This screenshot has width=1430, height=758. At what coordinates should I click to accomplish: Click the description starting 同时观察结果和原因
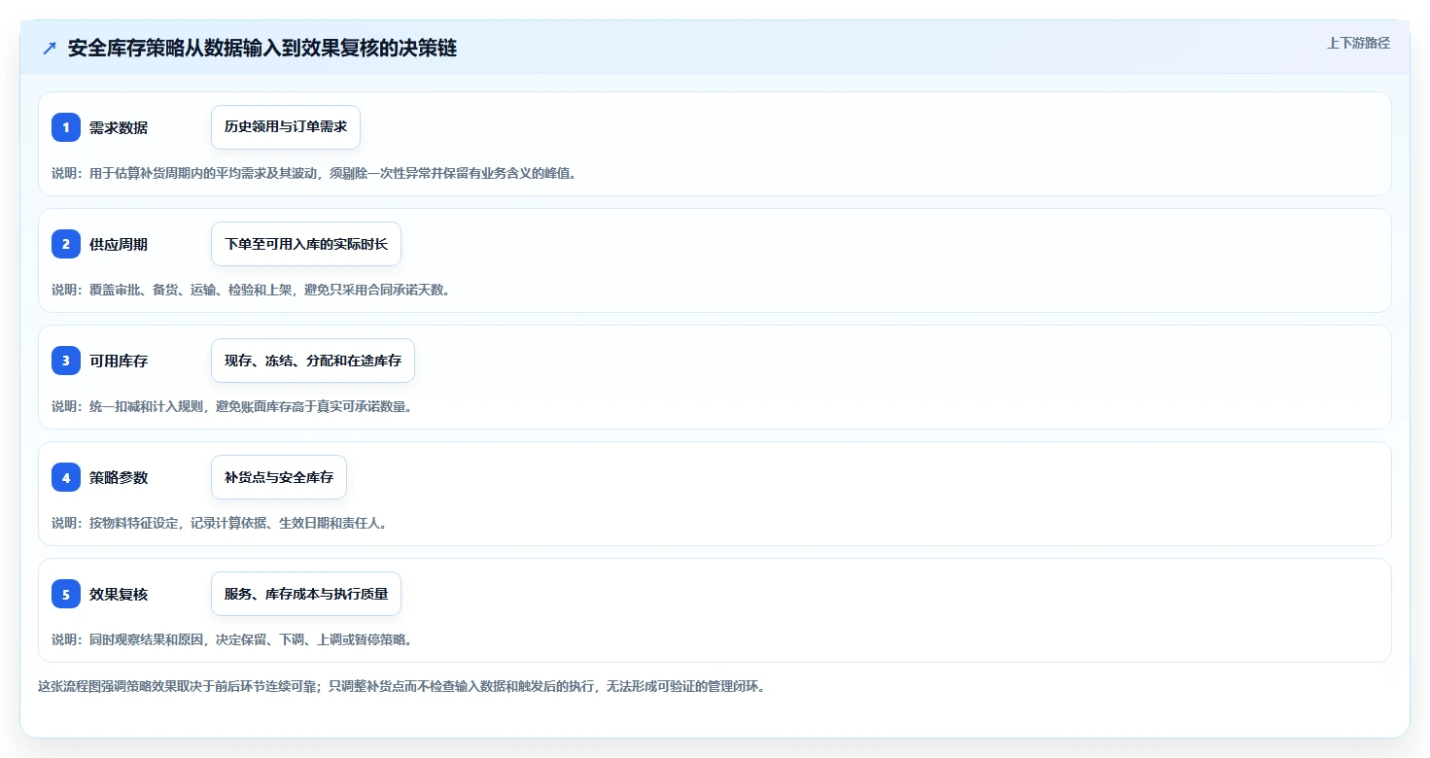click(x=232, y=639)
